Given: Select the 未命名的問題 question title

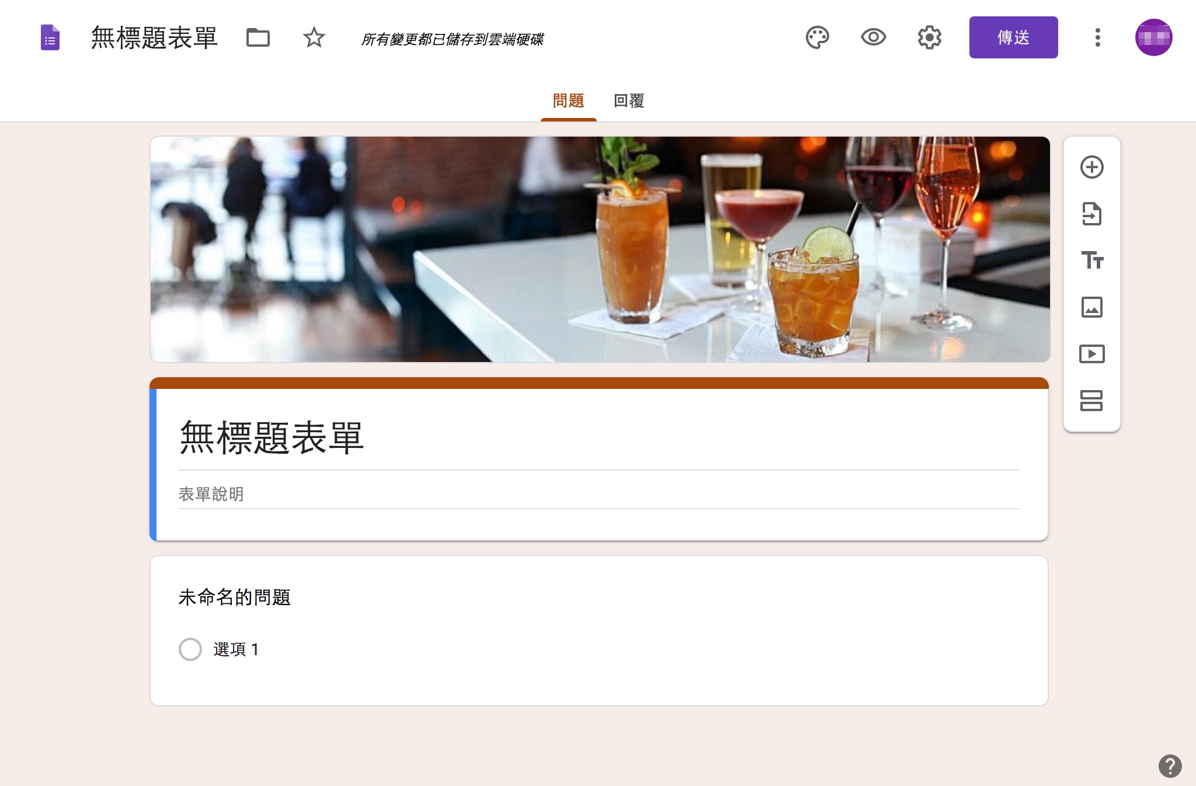Looking at the screenshot, I should 235,597.
